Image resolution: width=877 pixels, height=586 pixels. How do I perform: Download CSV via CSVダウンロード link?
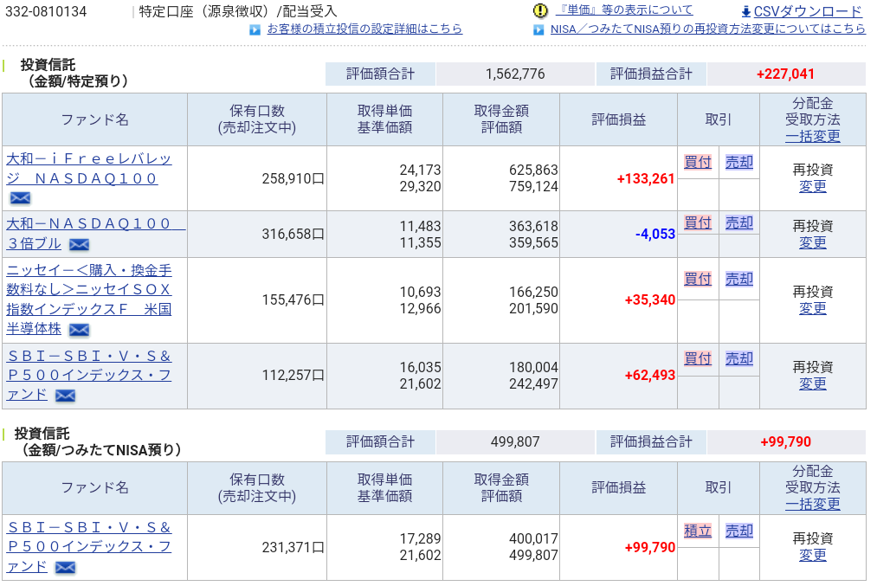click(808, 12)
